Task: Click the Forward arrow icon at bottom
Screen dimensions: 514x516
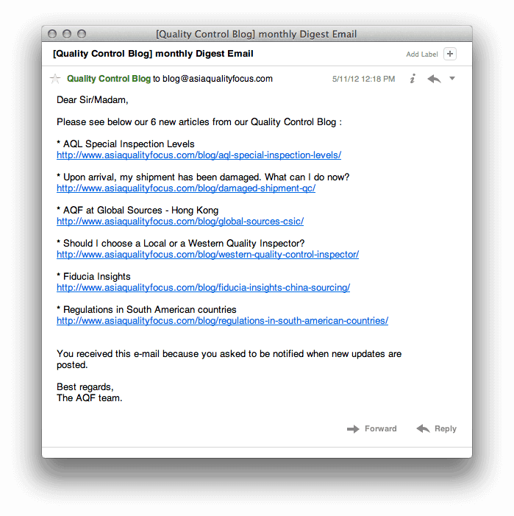Action: (x=353, y=428)
